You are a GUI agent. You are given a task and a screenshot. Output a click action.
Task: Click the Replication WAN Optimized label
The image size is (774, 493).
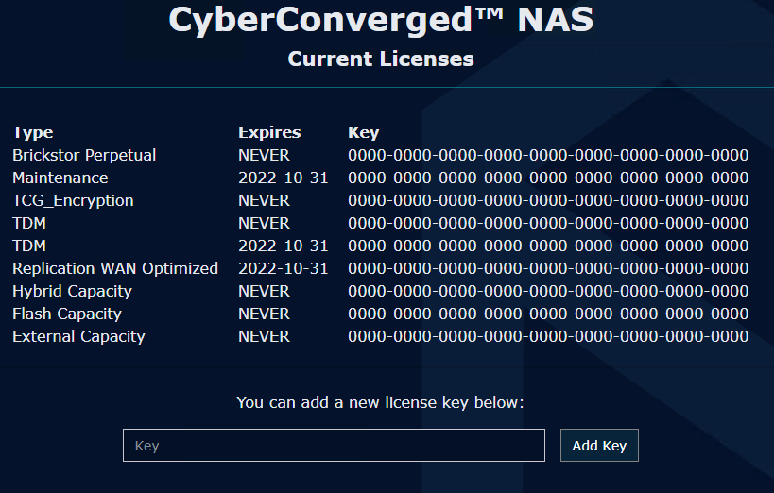point(115,268)
